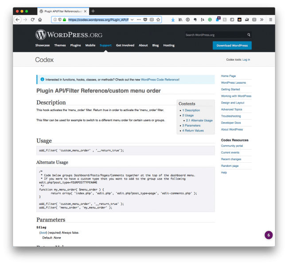Open the Library bookshelf icon
Screen dimensions: 288x265
coord(180,19)
